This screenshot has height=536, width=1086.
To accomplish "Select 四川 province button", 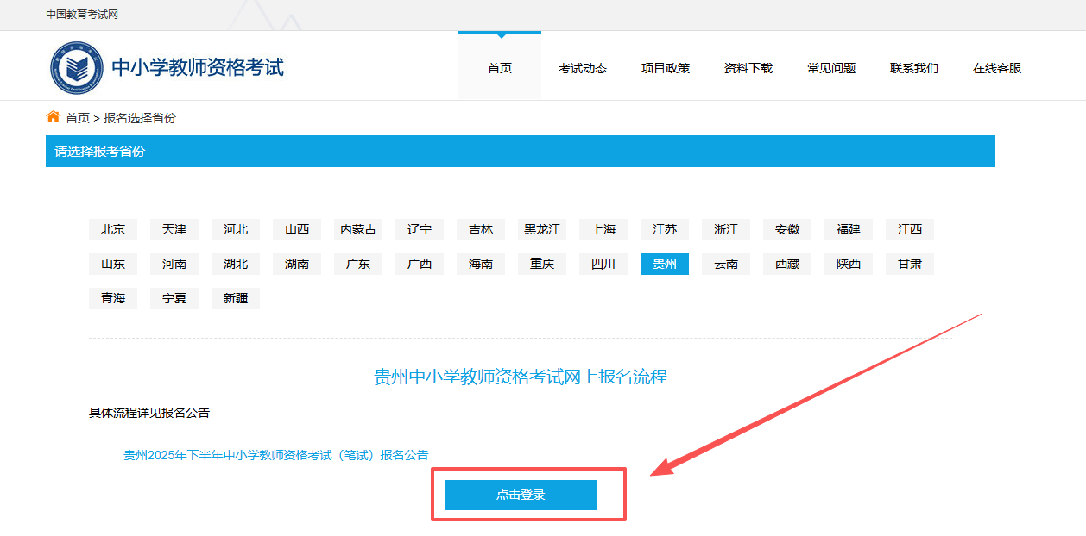I will tap(603, 264).
